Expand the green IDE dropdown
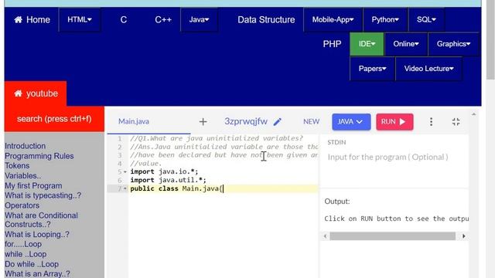Viewport: 495px width, 278px height. point(367,44)
